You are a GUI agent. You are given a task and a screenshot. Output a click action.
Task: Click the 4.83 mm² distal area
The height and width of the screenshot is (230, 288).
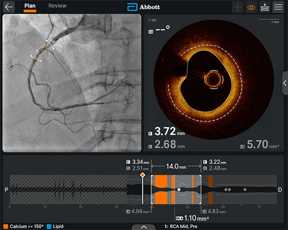click(217, 211)
